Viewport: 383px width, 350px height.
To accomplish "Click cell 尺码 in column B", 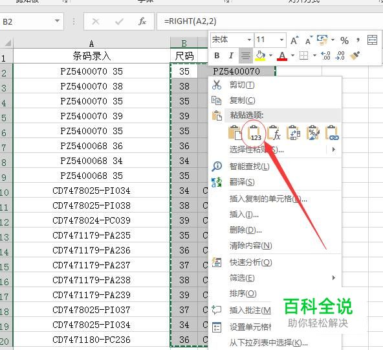I will [184, 56].
